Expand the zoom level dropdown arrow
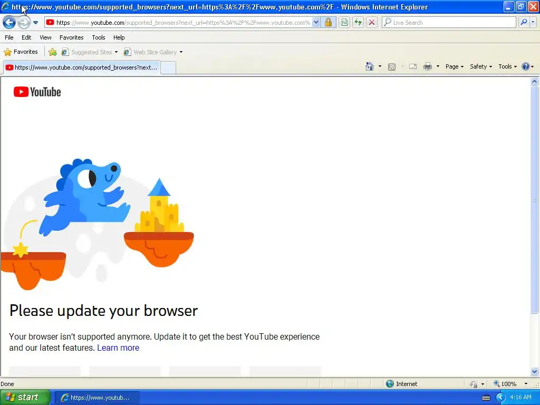 [x=526, y=384]
